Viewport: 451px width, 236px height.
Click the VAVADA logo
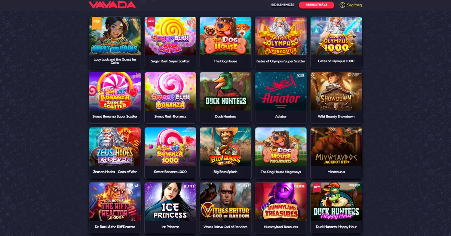112,5
